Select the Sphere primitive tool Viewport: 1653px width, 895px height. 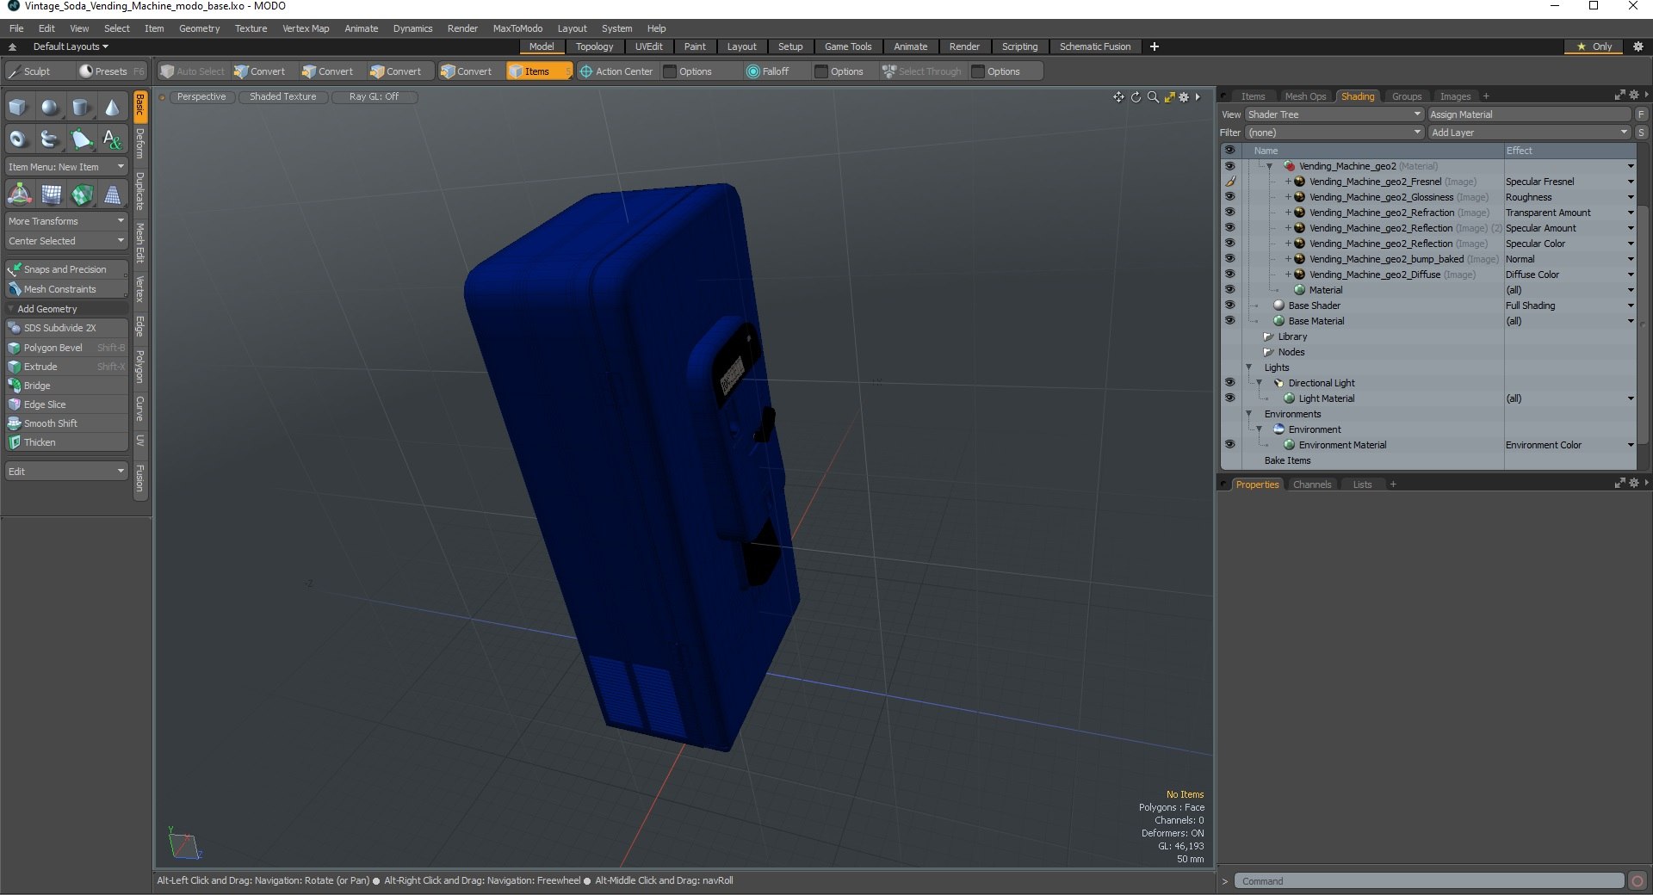[50, 108]
